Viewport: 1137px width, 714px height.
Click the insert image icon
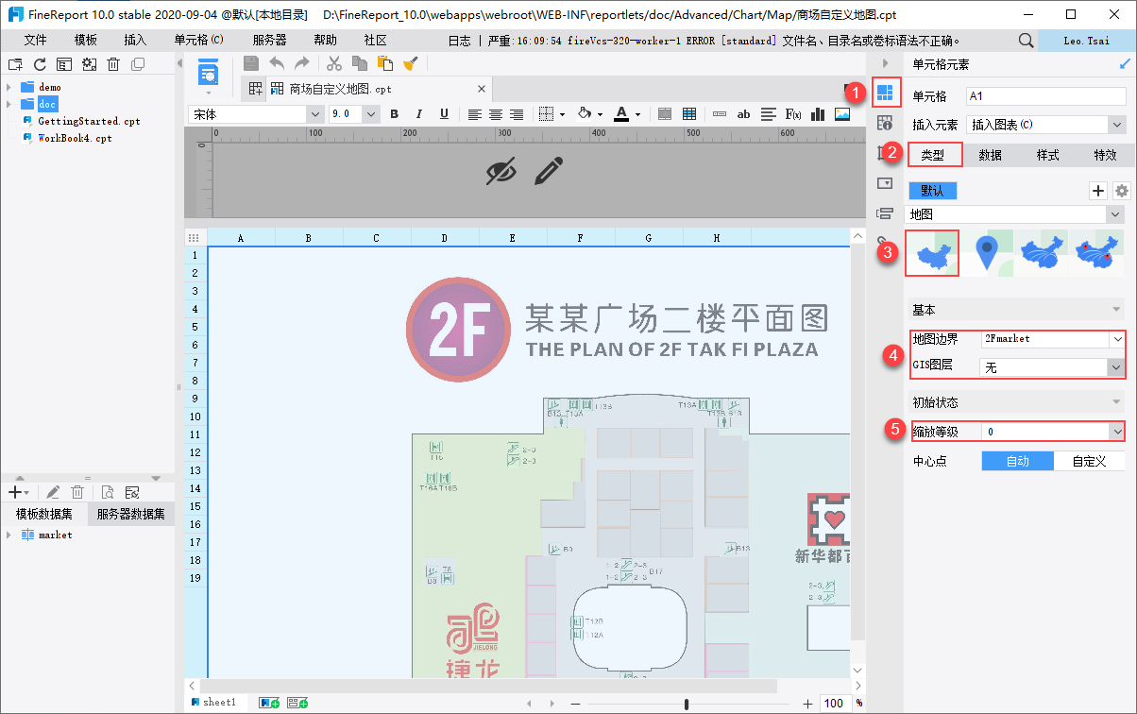(842, 114)
